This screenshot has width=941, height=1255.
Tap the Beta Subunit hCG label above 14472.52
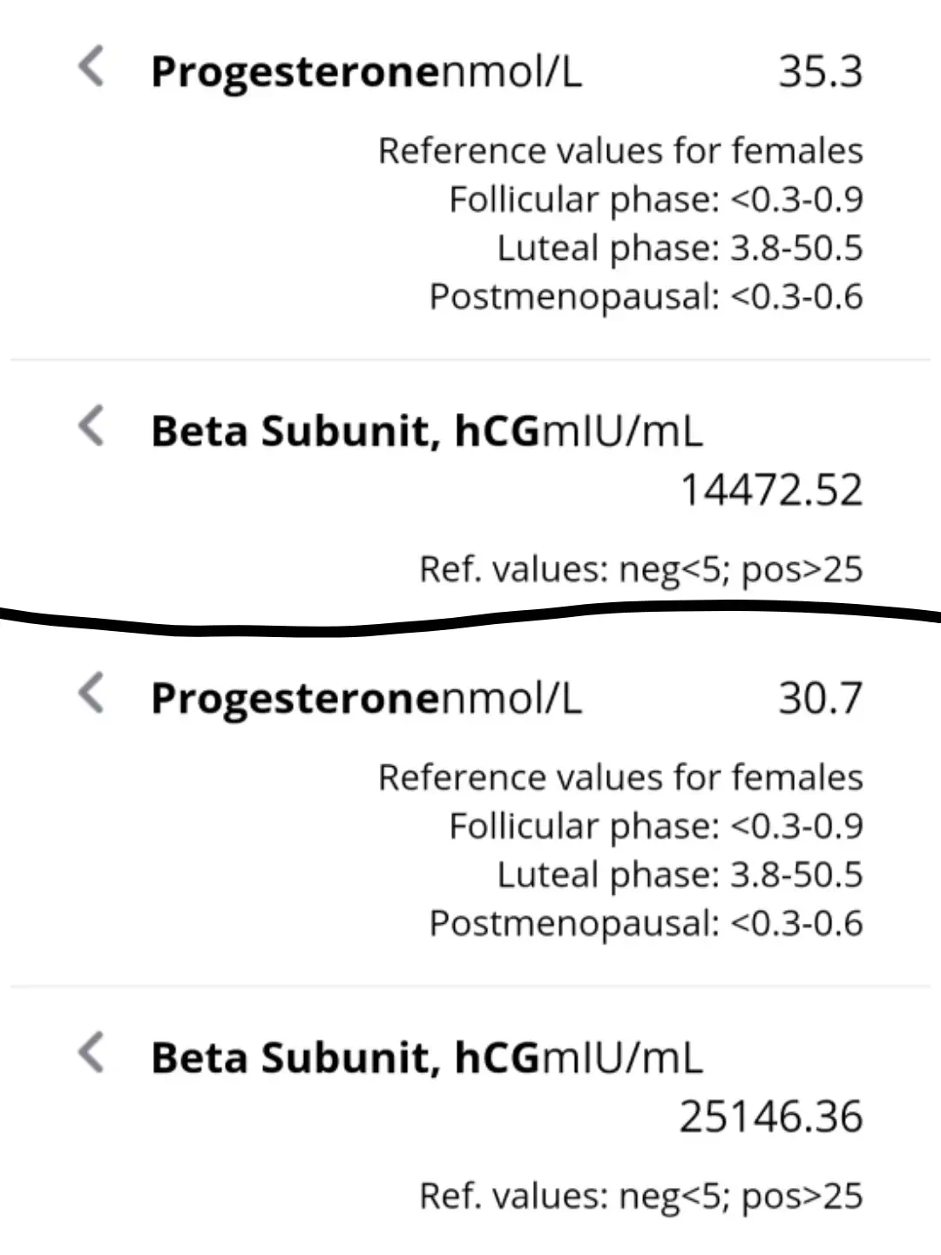pyautogui.click(x=345, y=431)
